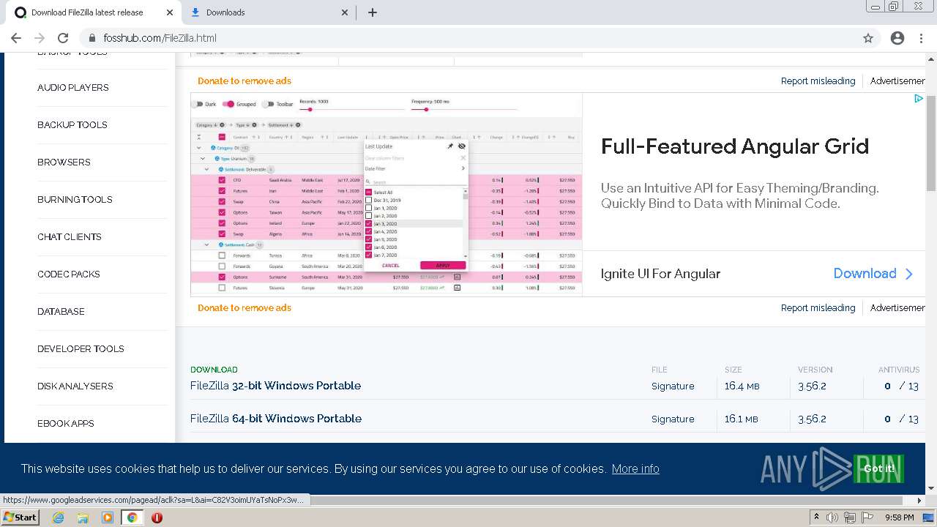Click the Show desktop button

point(928,517)
